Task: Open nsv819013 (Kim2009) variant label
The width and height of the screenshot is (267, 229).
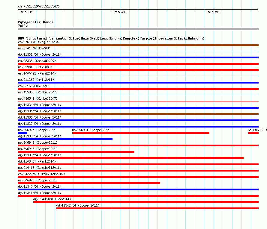Action: click(35, 67)
